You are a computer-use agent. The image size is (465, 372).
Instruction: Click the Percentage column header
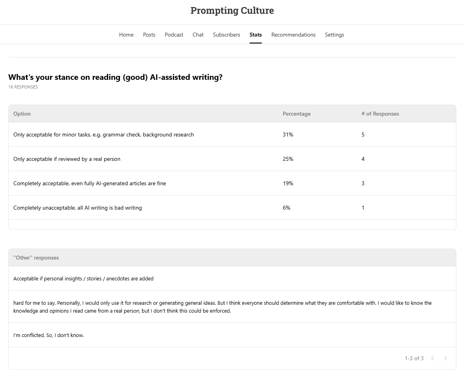coord(296,114)
